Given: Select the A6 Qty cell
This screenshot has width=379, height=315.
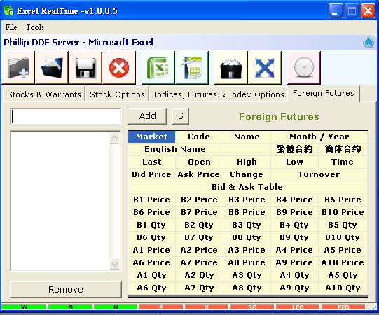Looking at the screenshot, I should 151,288.
